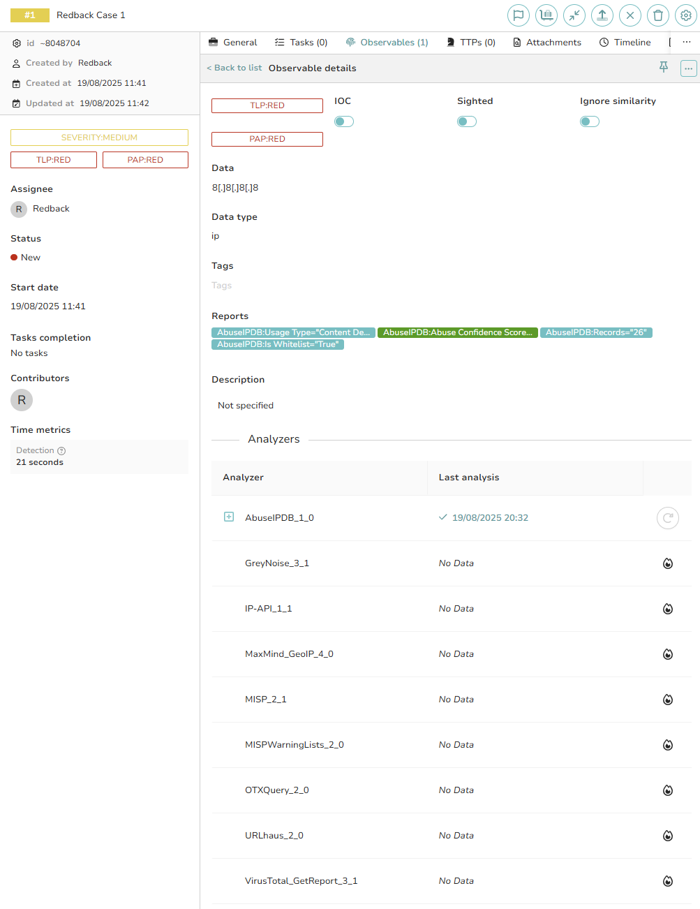
Task: Click the export case upload icon
Action: (x=602, y=15)
